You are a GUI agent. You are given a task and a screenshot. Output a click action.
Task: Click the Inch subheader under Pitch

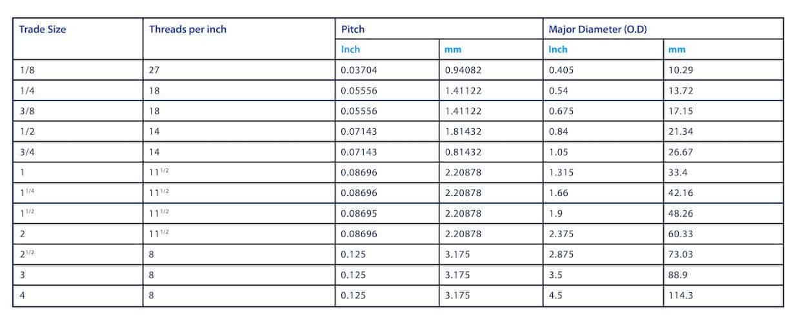click(x=350, y=49)
